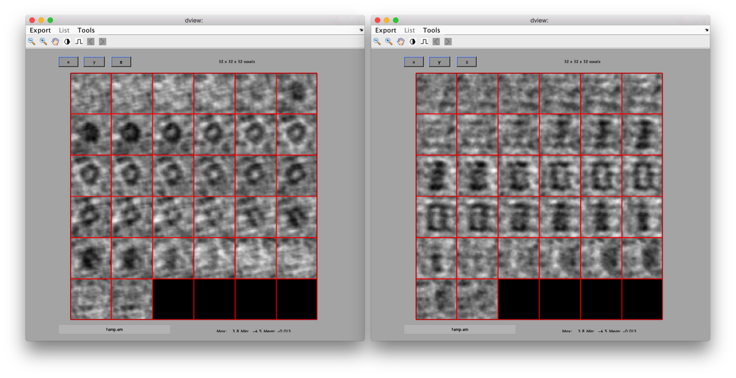The image size is (736, 378).
Task: Toggle y axis view in left window
Action: click(94, 62)
